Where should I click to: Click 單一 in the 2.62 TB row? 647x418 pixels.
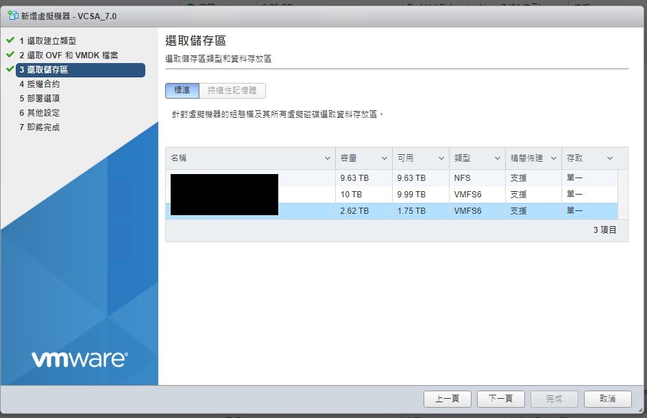pyautogui.click(x=574, y=211)
